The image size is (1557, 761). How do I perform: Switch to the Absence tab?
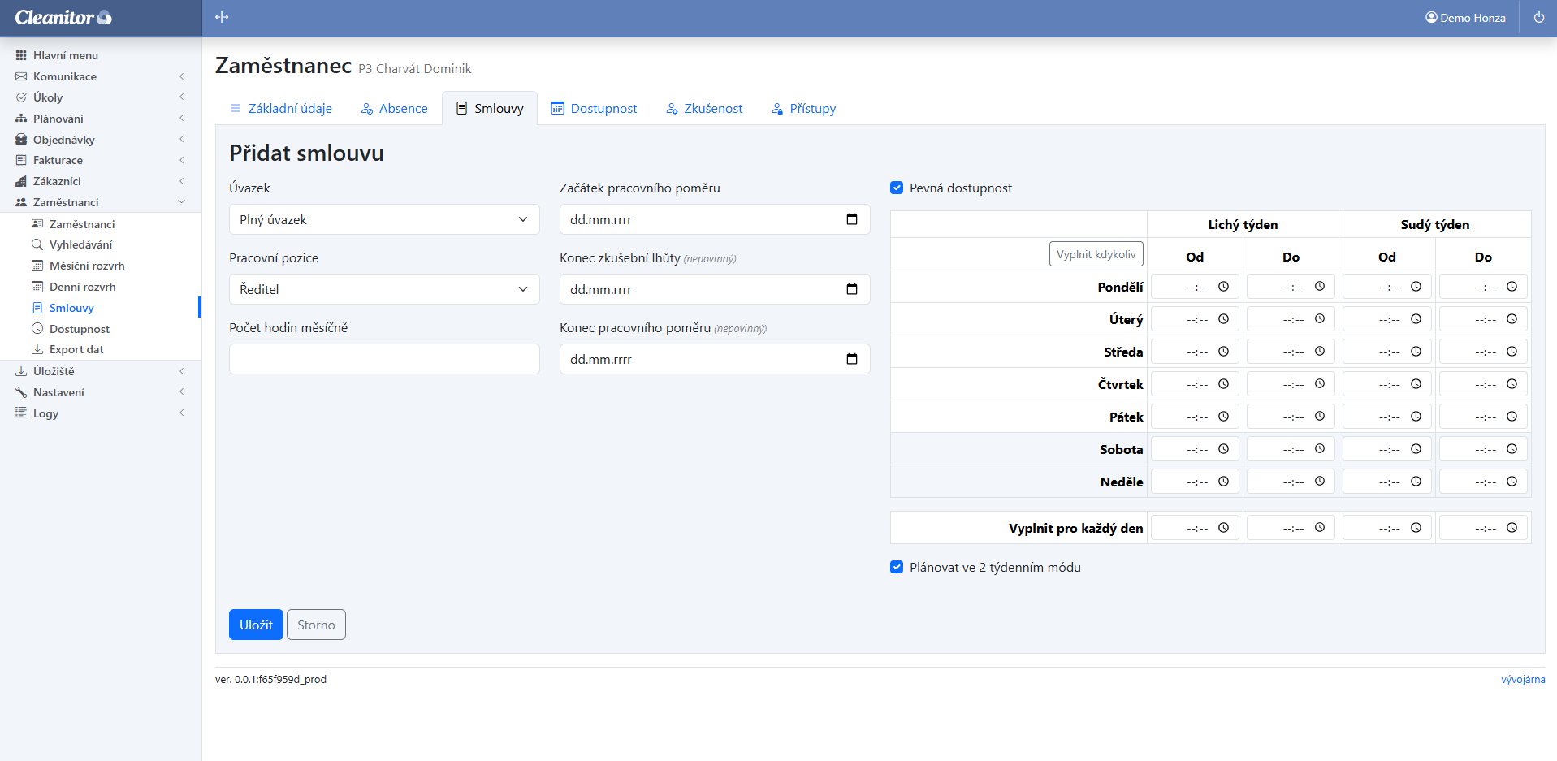point(395,109)
